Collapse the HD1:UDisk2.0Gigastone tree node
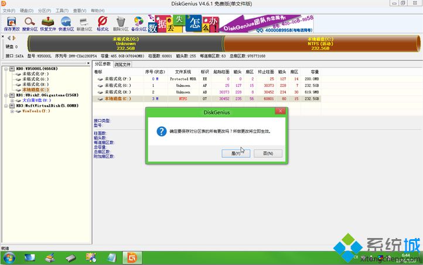This screenshot has height=265, width=423. click(x=6, y=95)
